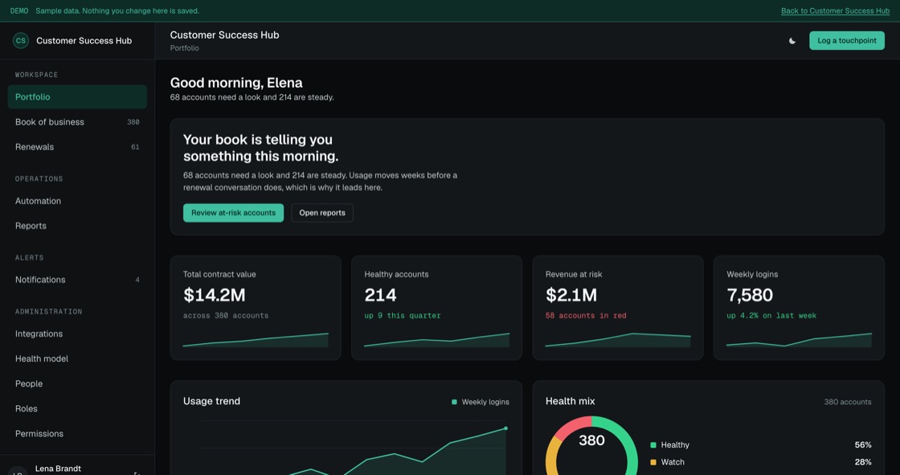This screenshot has height=475, width=900.
Task: Open Permissions under Administration
Action: pos(77,434)
